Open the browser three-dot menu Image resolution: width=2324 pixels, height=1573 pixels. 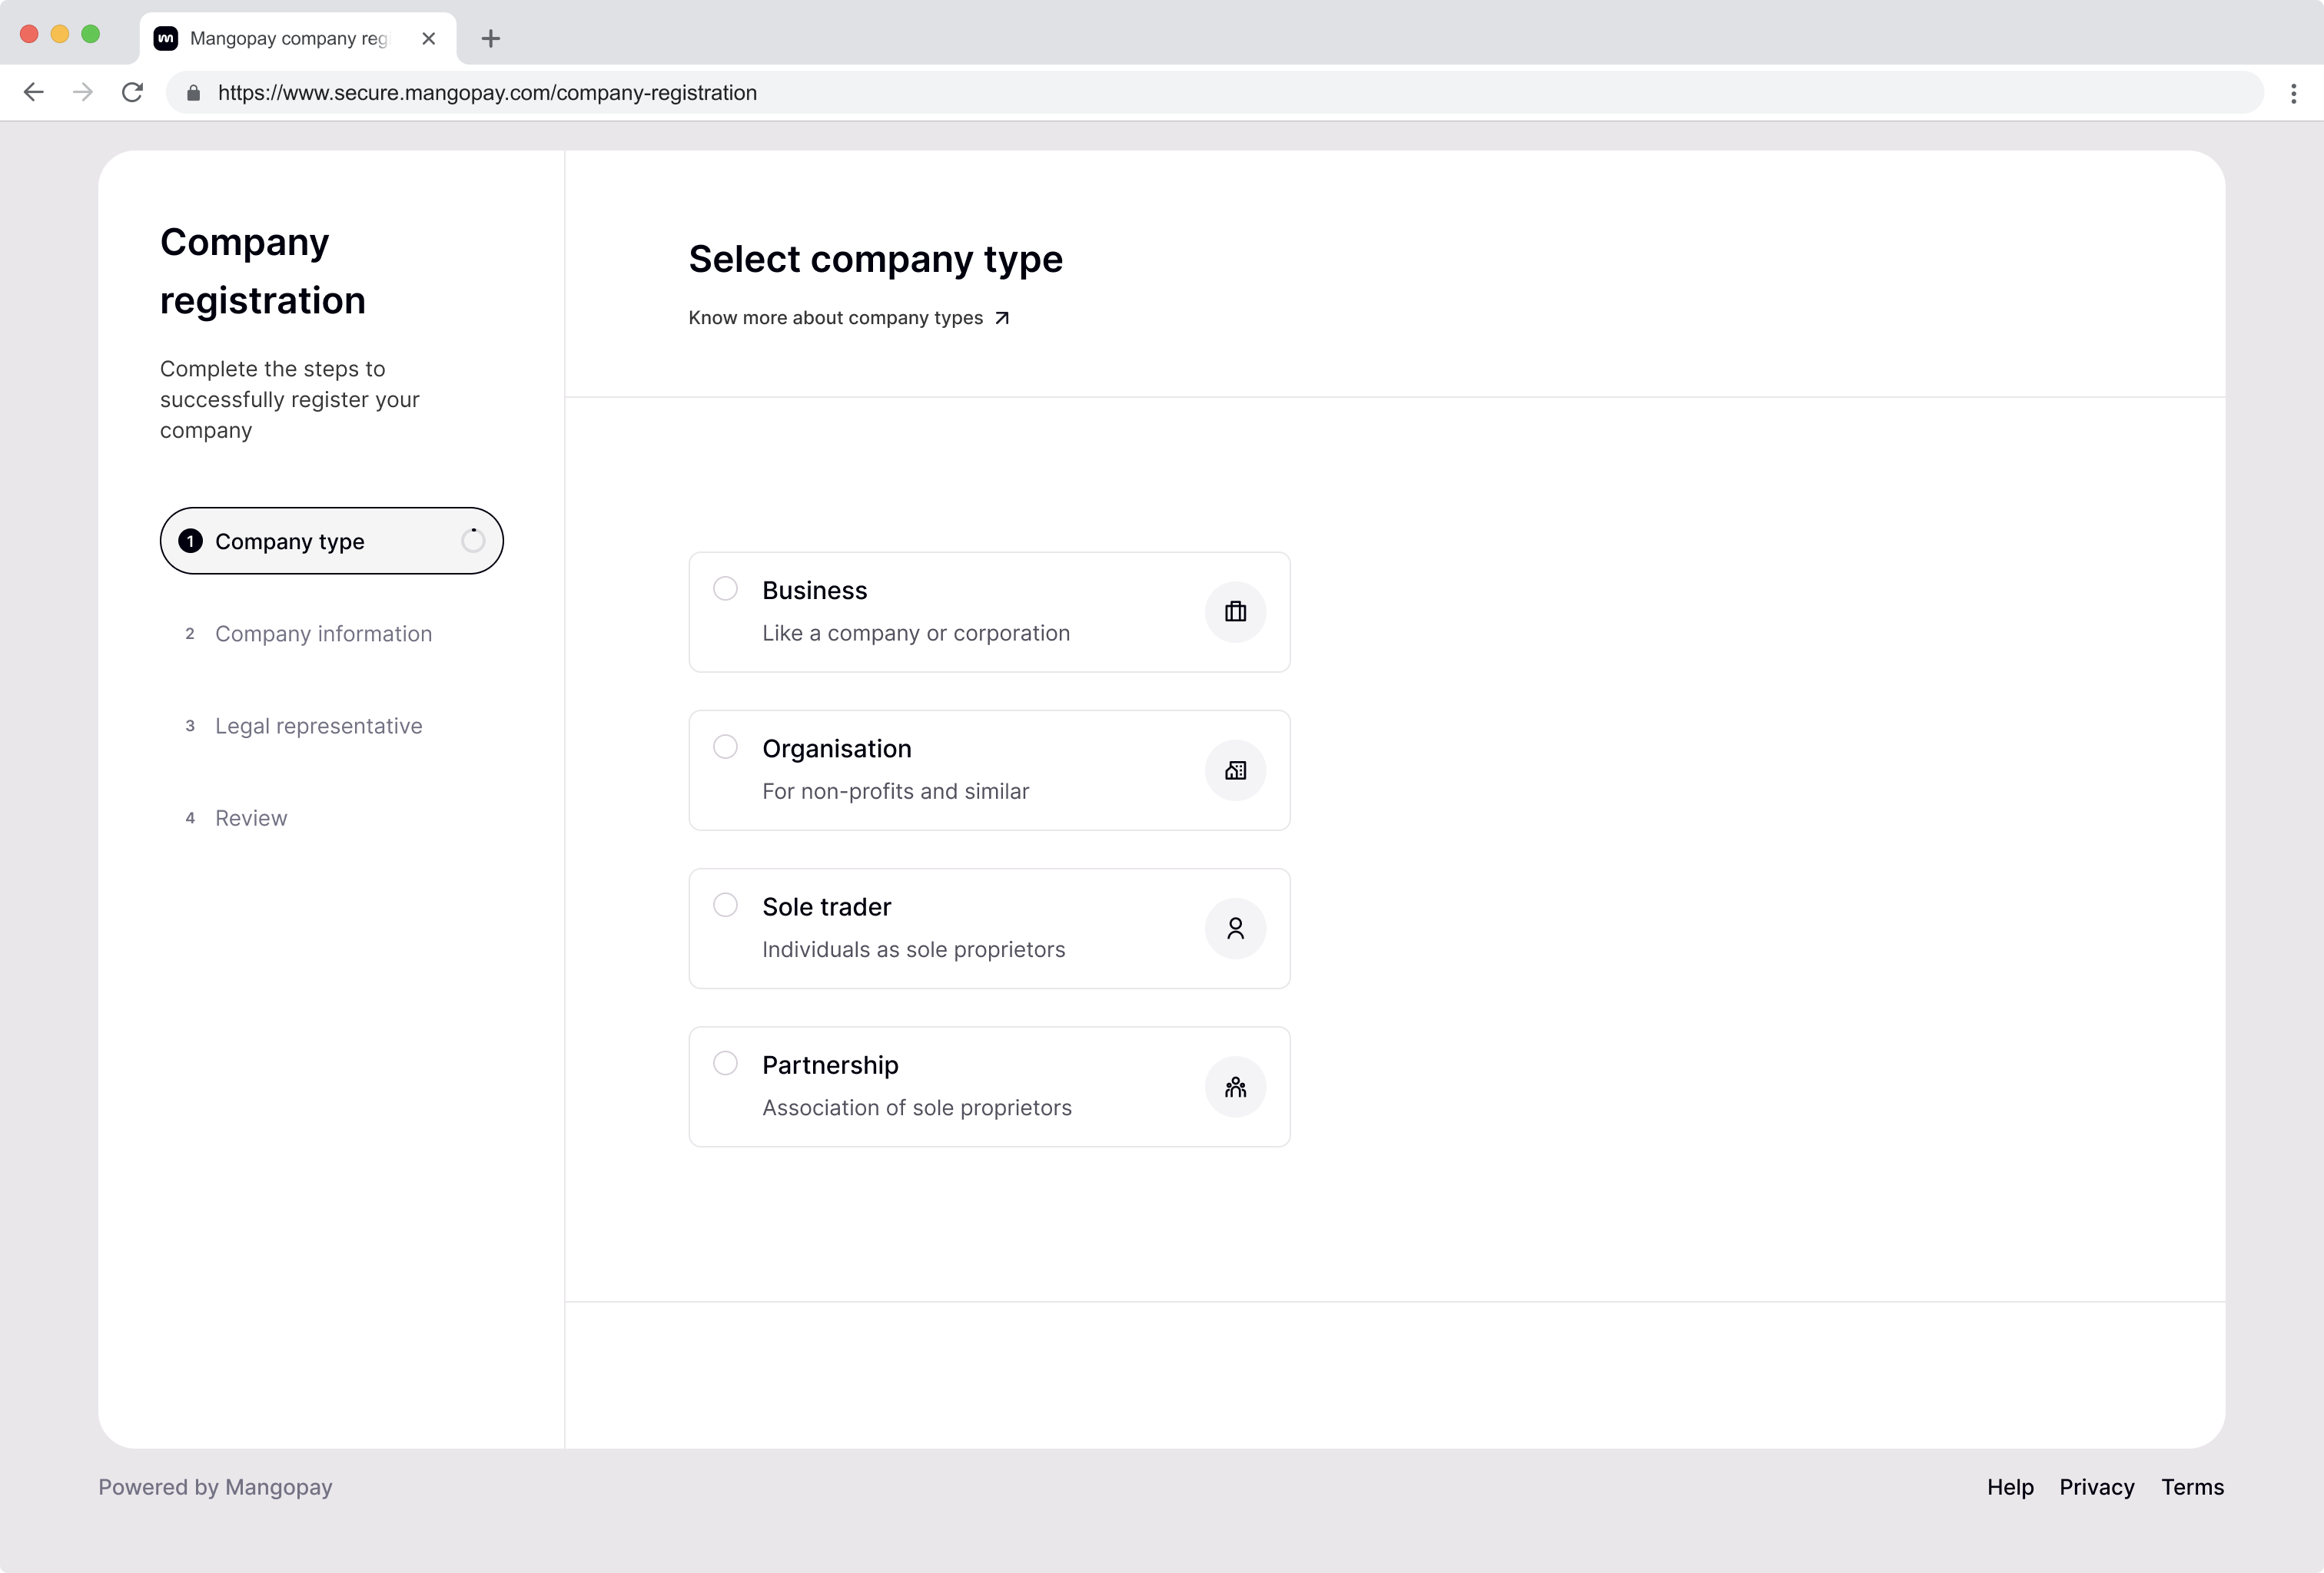tap(2293, 93)
